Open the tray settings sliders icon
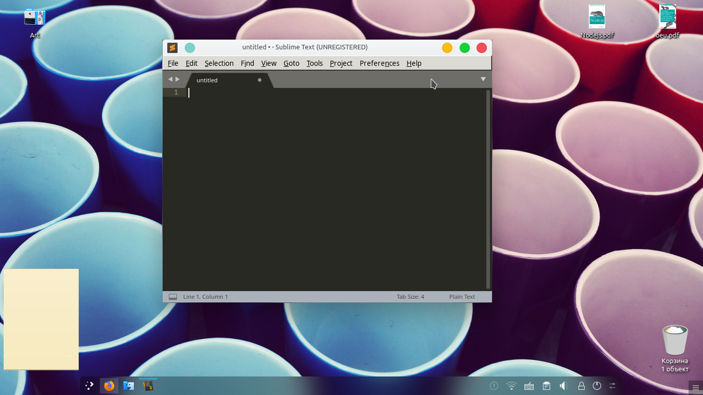Image resolution: width=703 pixels, height=395 pixels. pos(612,386)
